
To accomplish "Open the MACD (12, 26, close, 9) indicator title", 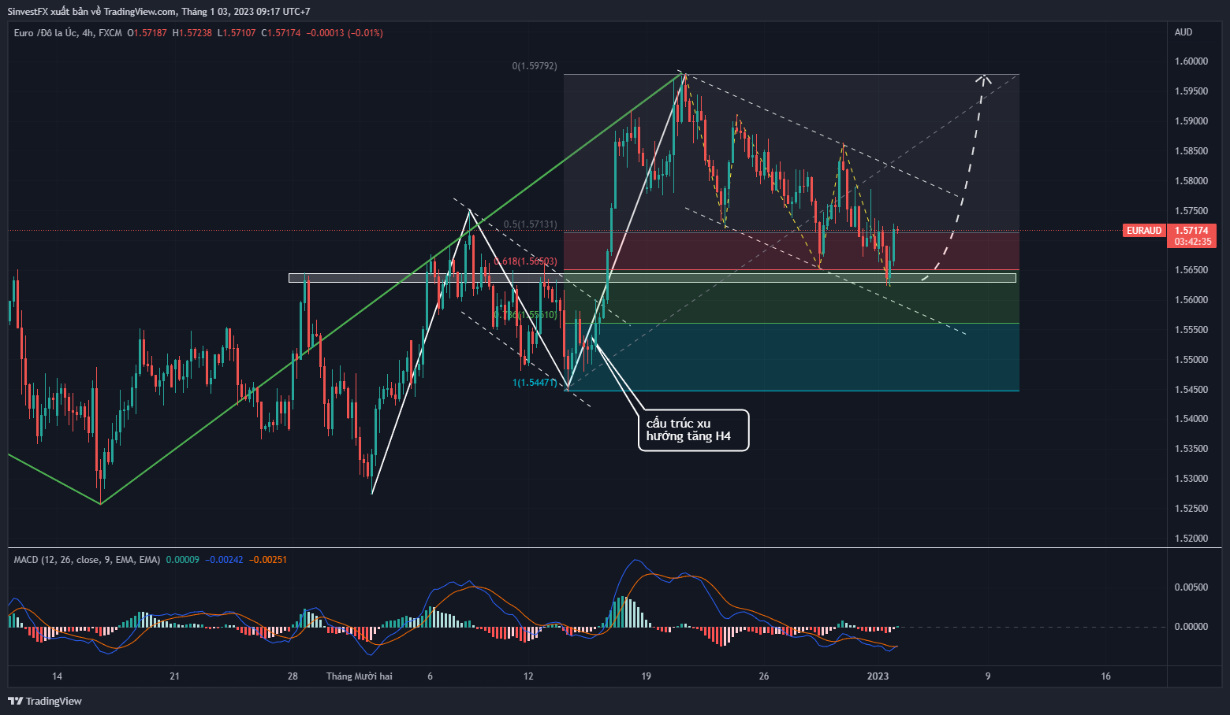I will [87, 560].
